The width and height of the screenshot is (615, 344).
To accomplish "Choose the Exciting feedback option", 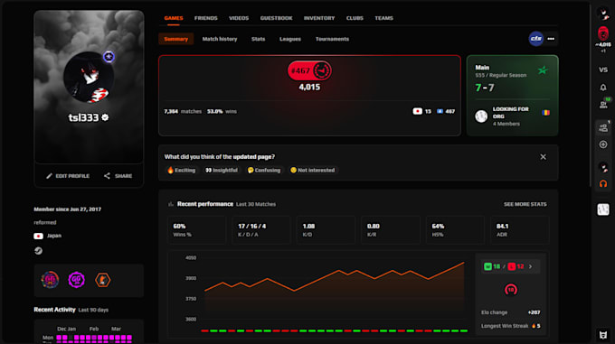I will [x=181, y=171].
